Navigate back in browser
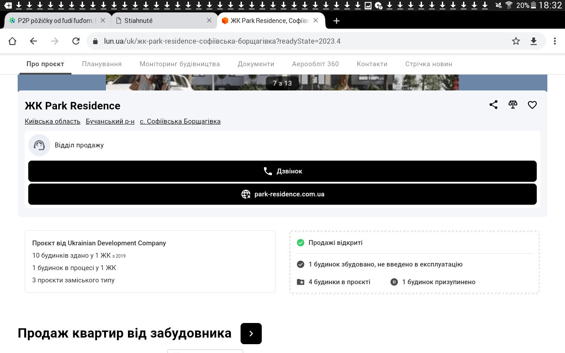 34,41
